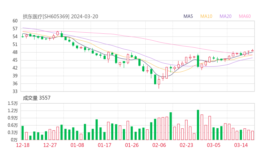Image resolution: width=258 pixels, height=153 pixels.
Task: Click the 12-18 date axis label
Action: tap(23, 145)
